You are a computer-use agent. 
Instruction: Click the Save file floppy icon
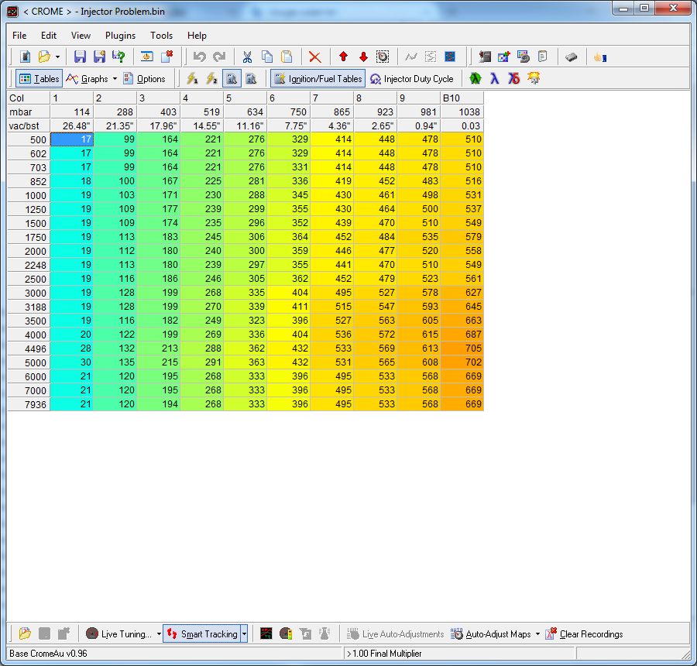(80, 57)
